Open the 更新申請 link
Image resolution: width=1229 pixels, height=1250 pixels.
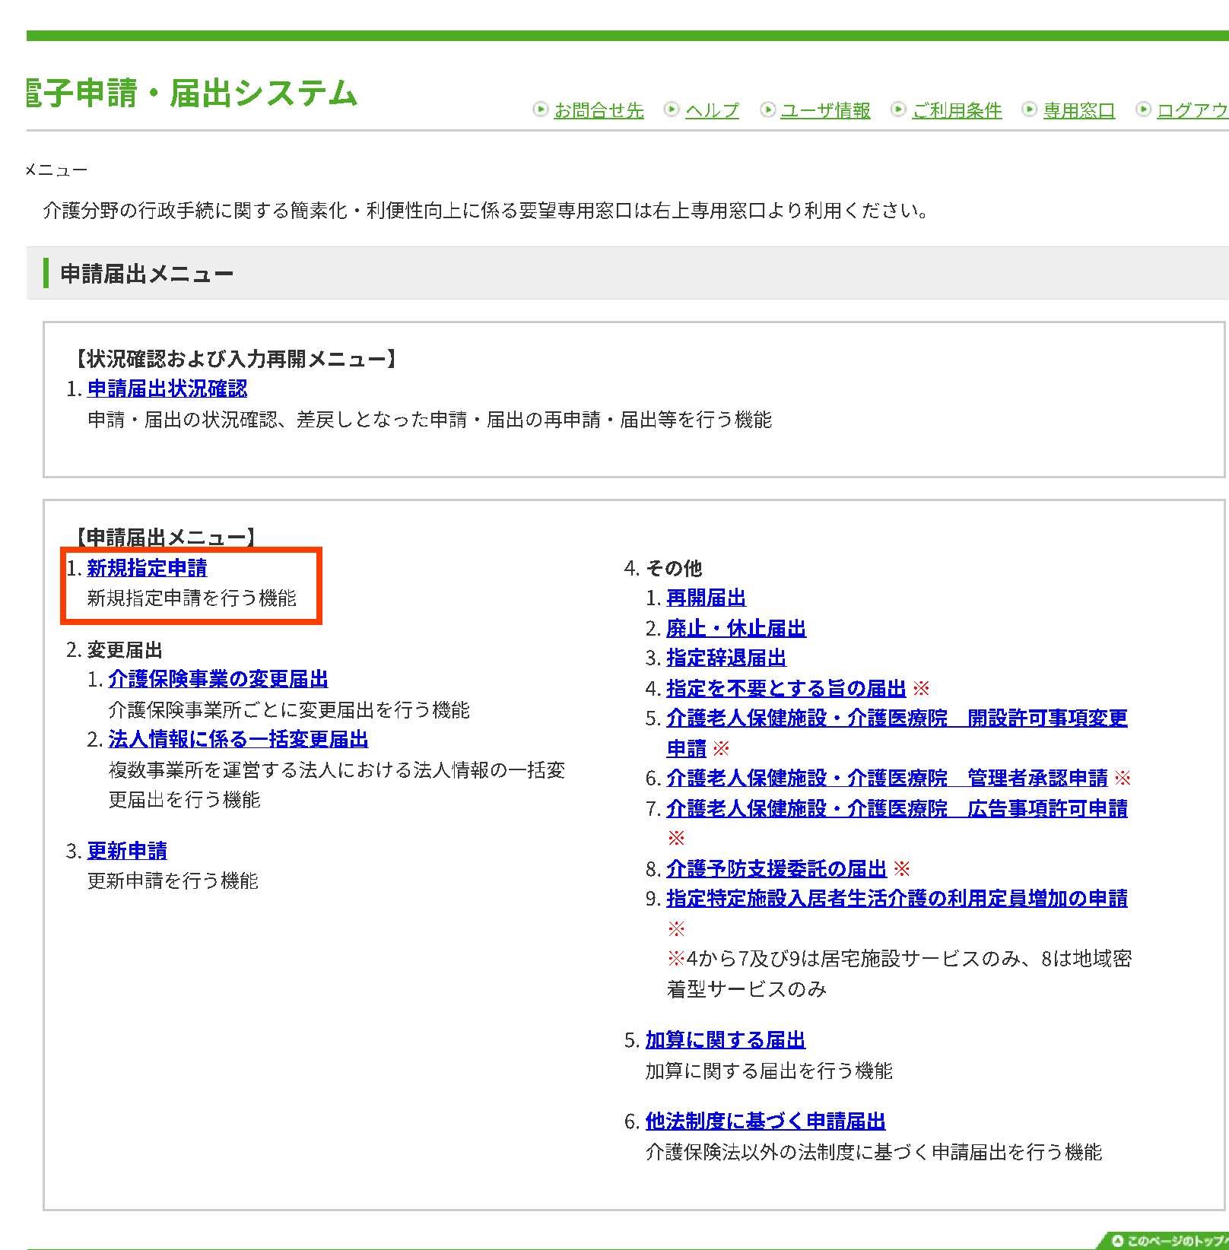[x=129, y=851]
